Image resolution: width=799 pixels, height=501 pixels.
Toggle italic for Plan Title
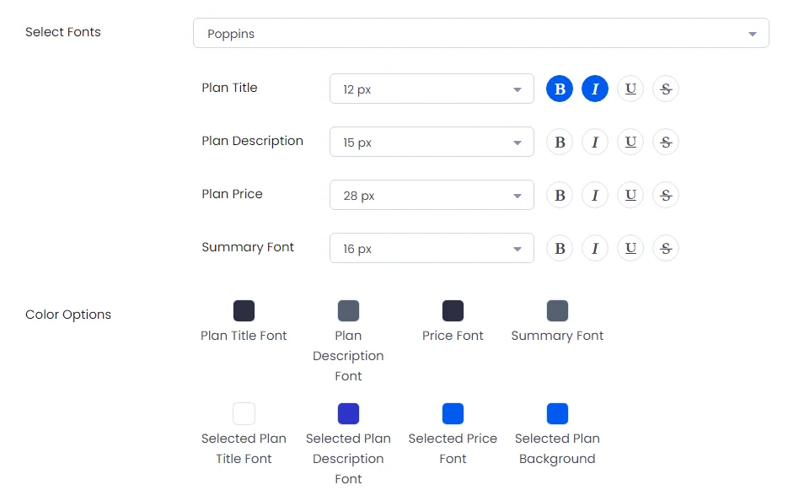[x=595, y=89]
